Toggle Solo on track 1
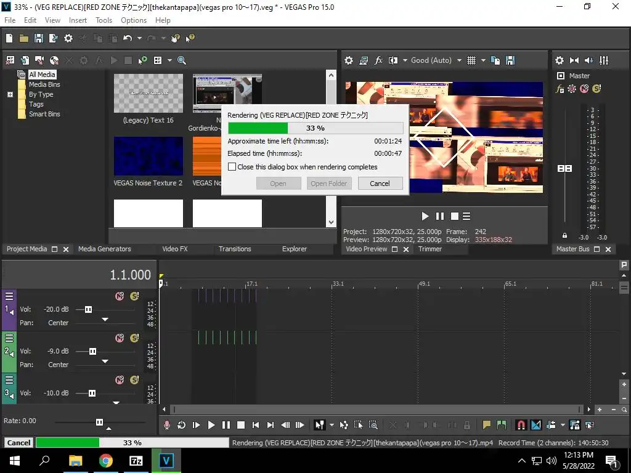 [x=134, y=296]
